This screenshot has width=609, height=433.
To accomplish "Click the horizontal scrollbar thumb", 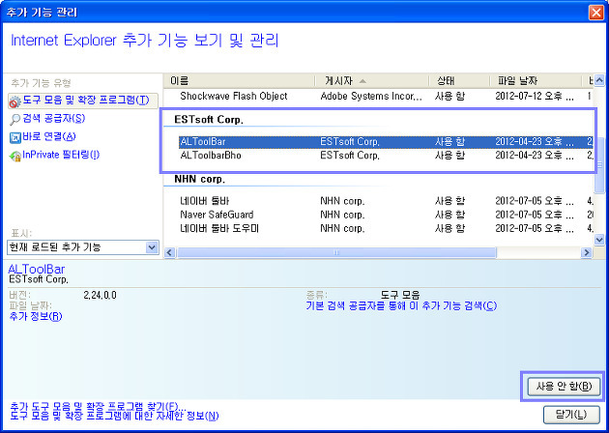I will click(336, 252).
